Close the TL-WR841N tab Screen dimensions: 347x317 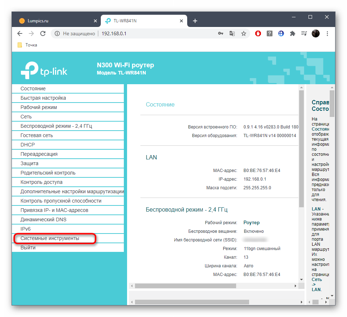coord(181,21)
